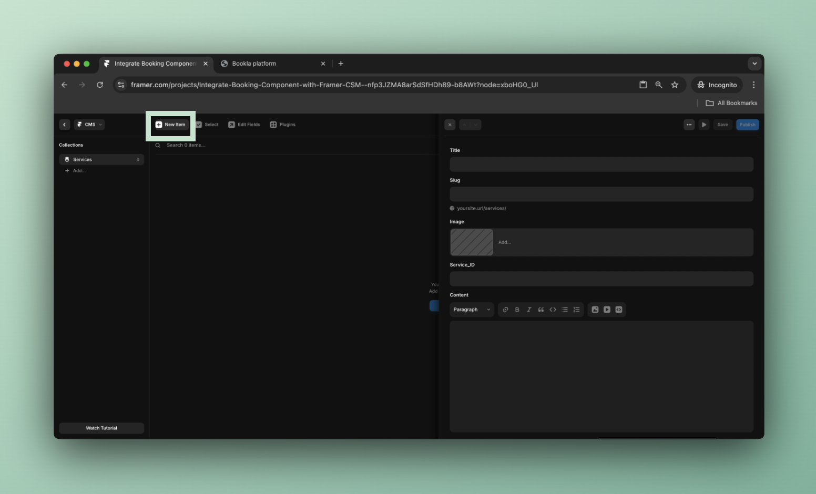Click into the Service_ID field
816x494 pixels.
pos(601,279)
